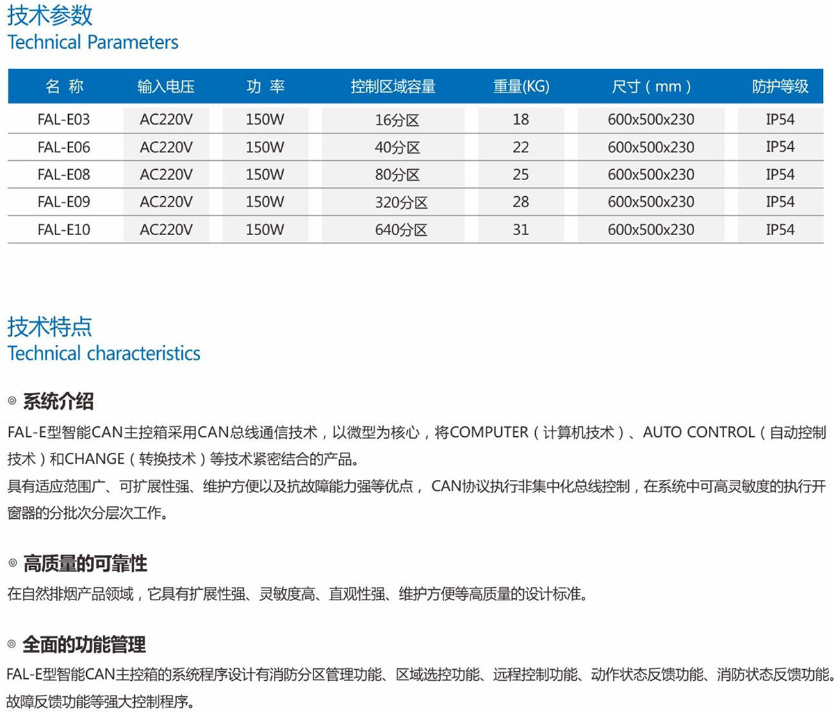Click the bullet icon beside 高质量的可靠性

point(12,563)
